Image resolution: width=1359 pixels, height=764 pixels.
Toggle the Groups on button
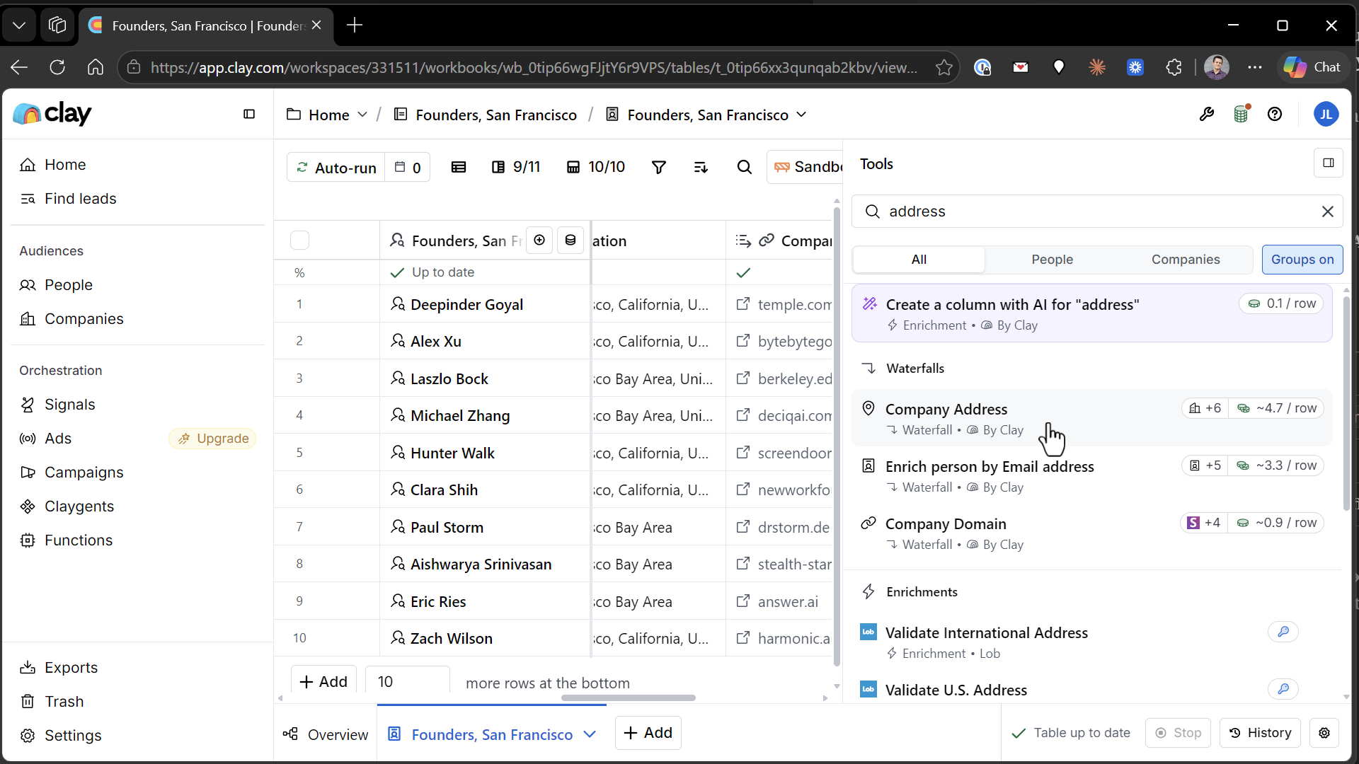[1302, 260]
